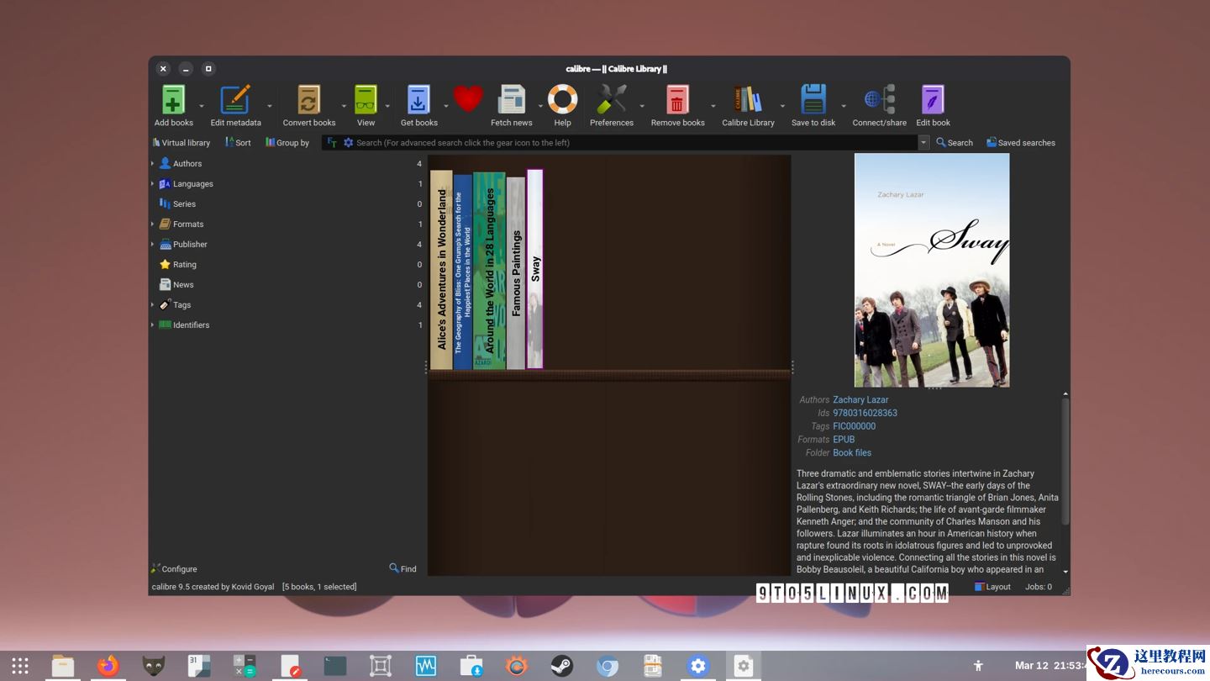This screenshot has width=1210, height=681.
Task: Click the Saved searches button
Action: [x=1021, y=143]
